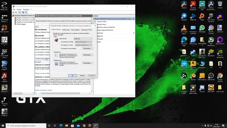Click the blue Help toolbar icon
The width and height of the screenshot is (227, 128).
pyautogui.click(x=23, y=12)
